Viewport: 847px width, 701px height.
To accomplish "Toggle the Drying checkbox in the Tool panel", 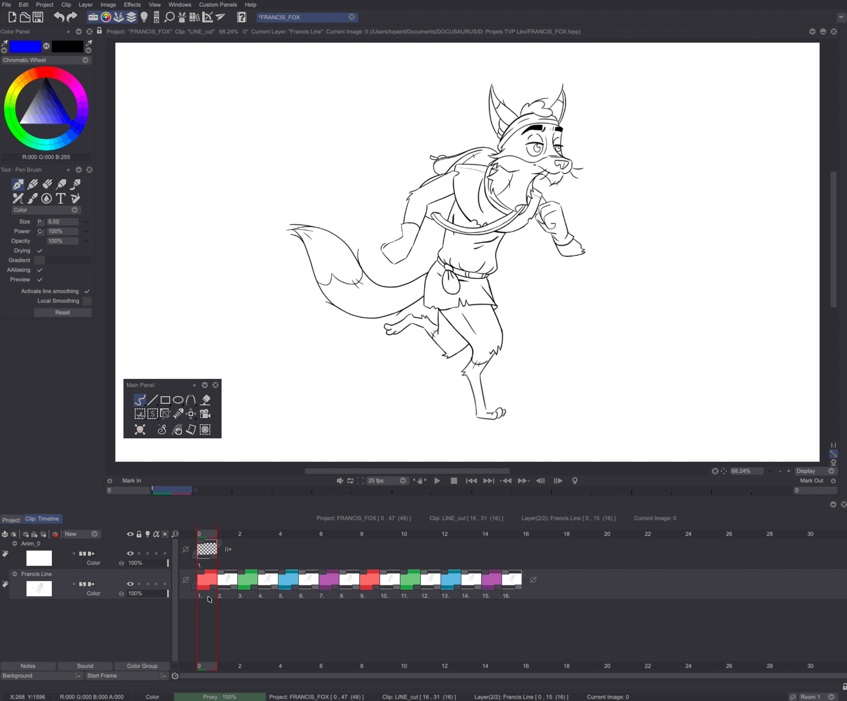I will point(39,250).
